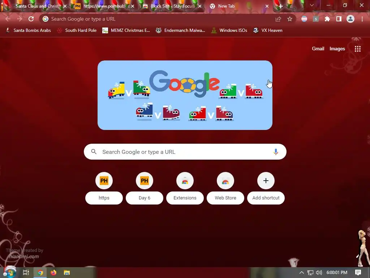Open the Windows ISOs bookmark
This screenshot has height=278, width=370.
pos(229,30)
